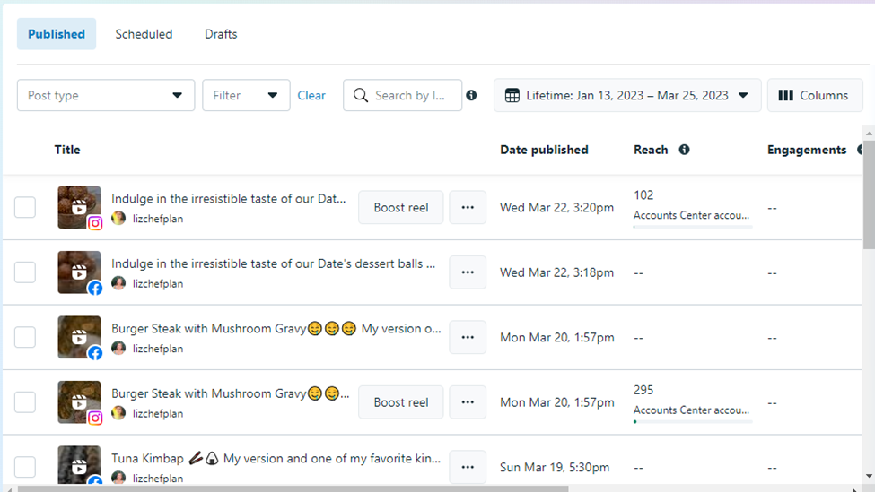Viewport: 875px width, 492px height.
Task: Open the Filter dropdown
Action: 246,96
